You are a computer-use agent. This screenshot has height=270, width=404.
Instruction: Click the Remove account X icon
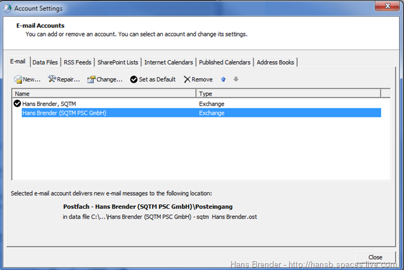click(x=187, y=79)
